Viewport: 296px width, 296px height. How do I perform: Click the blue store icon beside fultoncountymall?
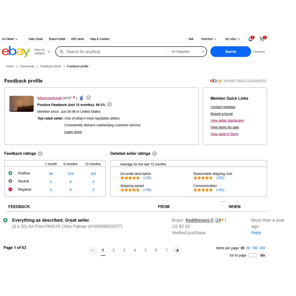coord(81,98)
